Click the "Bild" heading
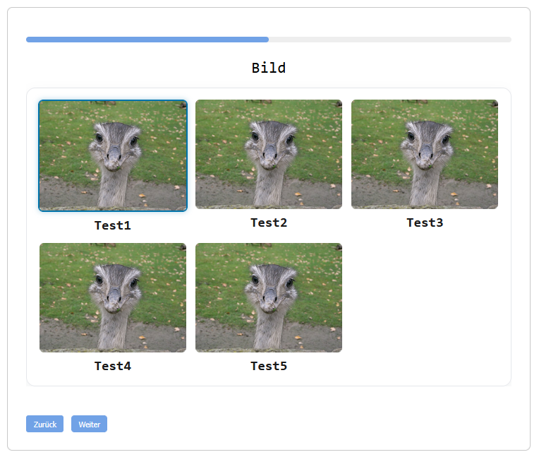 [269, 68]
